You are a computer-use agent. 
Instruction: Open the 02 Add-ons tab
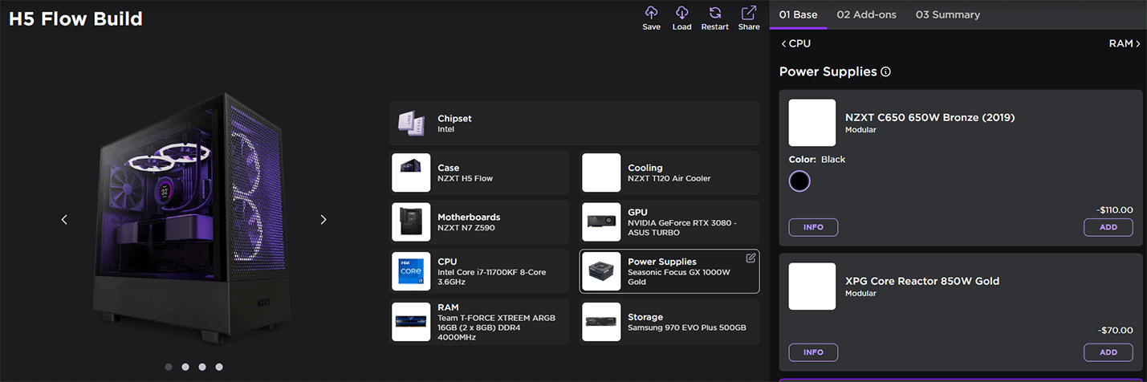click(867, 14)
